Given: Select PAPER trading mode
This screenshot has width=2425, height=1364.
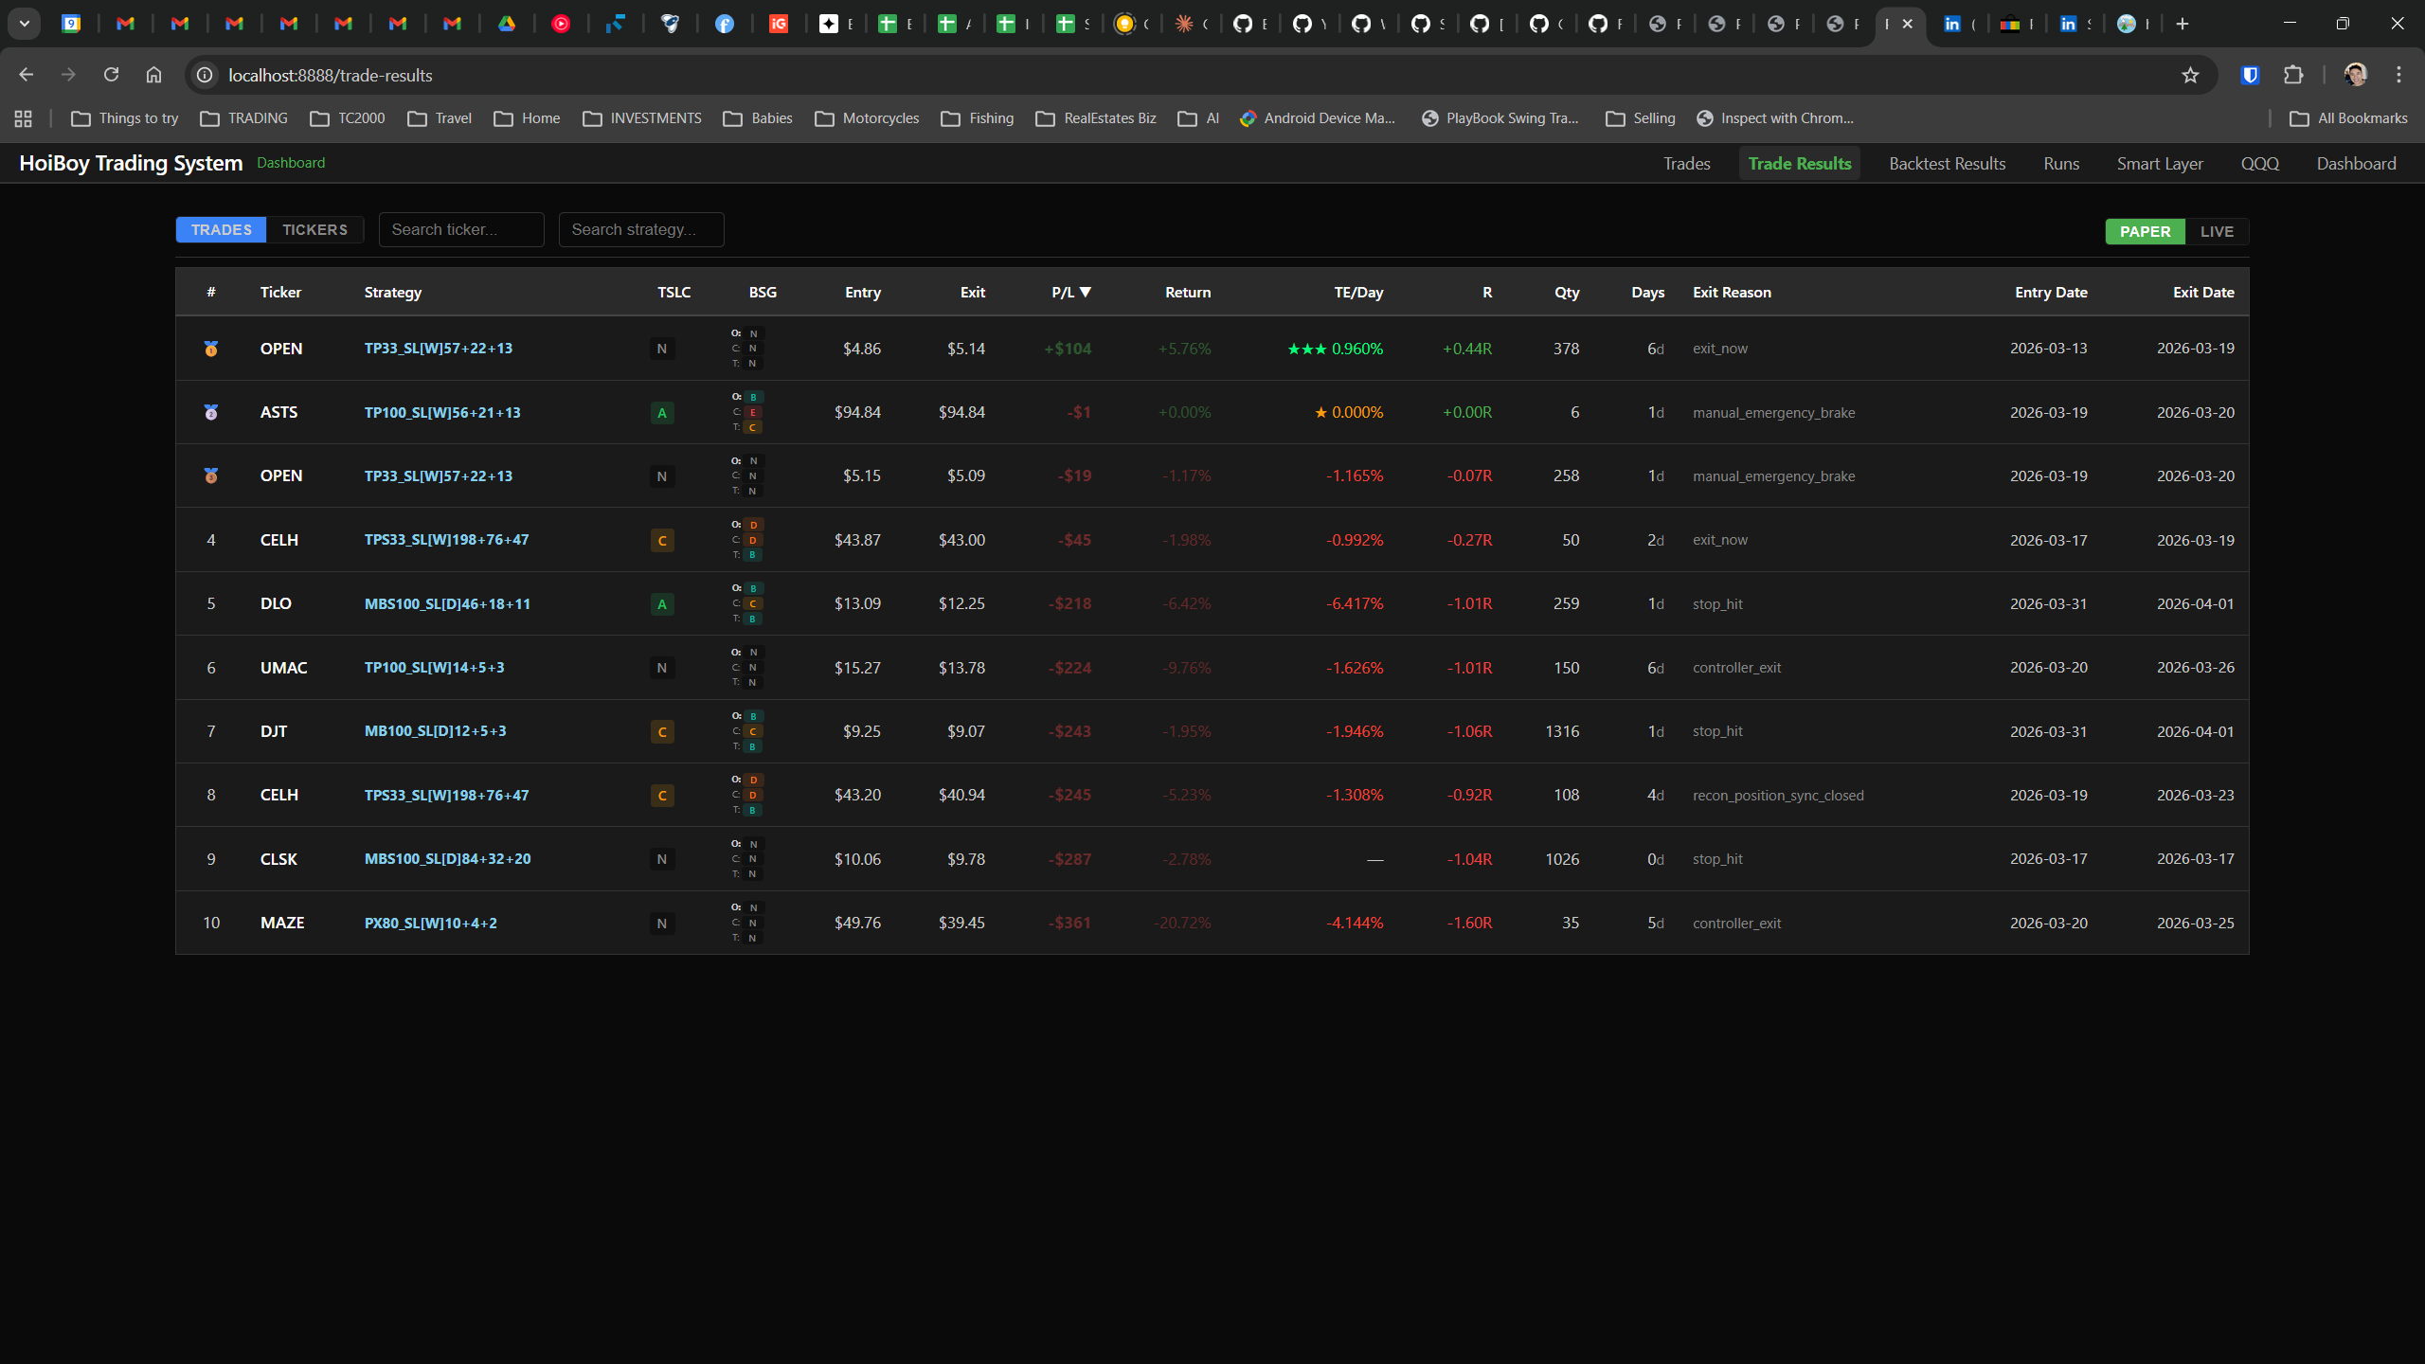Looking at the screenshot, I should click(2145, 231).
